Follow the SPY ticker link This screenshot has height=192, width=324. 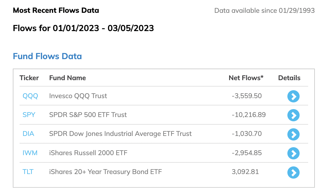[29, 115]
